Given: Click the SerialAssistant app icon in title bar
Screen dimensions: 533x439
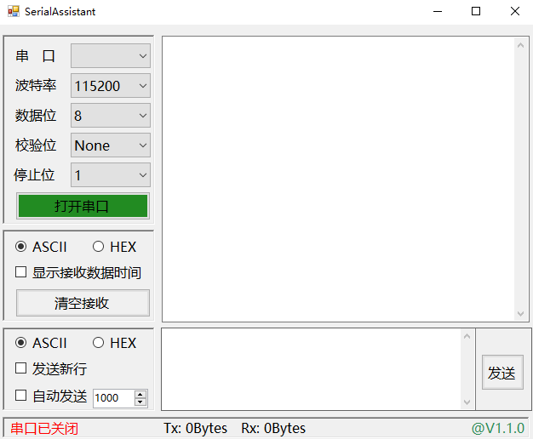Looking at the screenshot, I should coord(14,11).
